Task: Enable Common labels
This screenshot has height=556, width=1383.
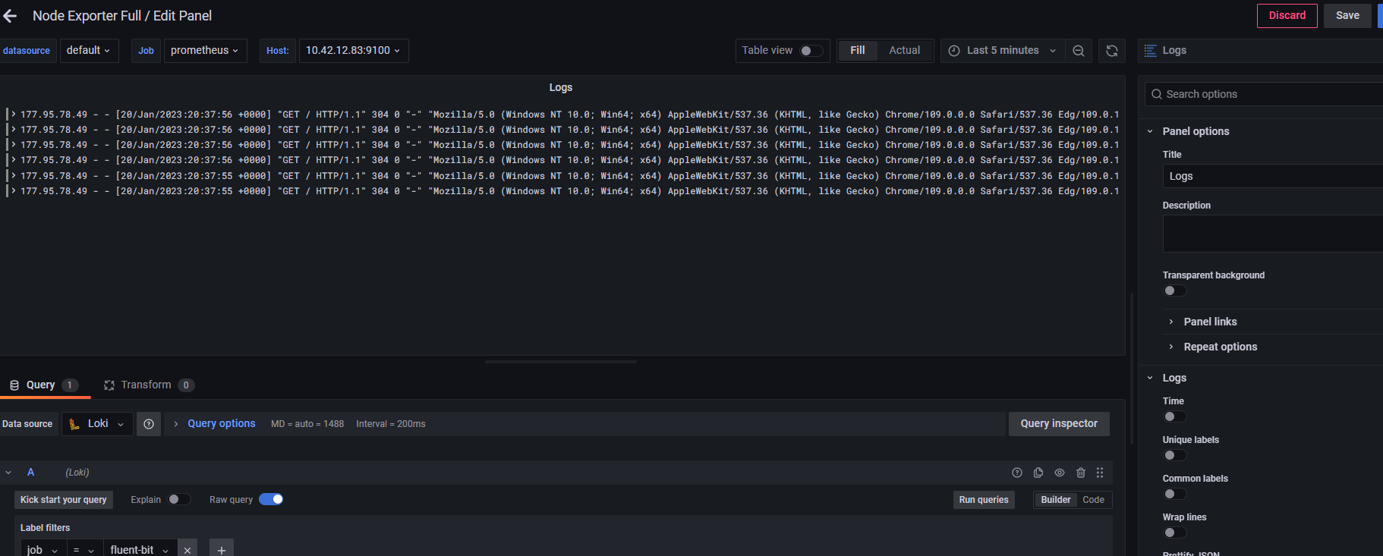Action: (x=1175, y=494)
